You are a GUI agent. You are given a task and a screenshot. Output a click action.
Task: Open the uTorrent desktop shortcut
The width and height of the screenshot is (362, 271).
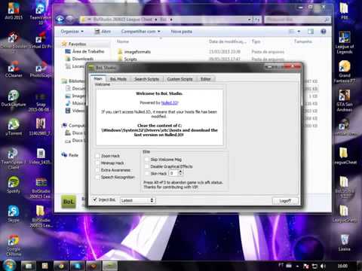pyautogui.click(x=14, y=127)
